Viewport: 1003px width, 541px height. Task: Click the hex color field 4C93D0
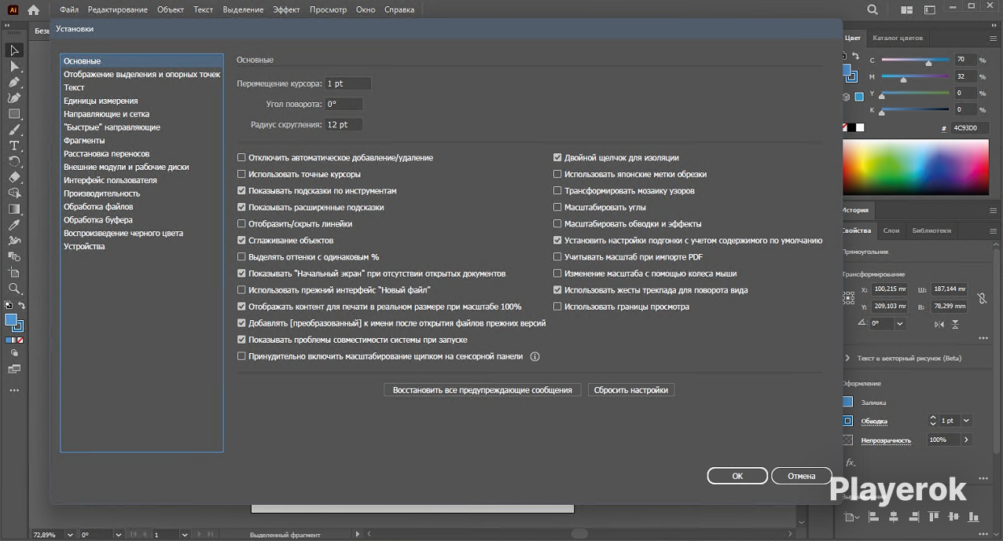coord(968,127)
